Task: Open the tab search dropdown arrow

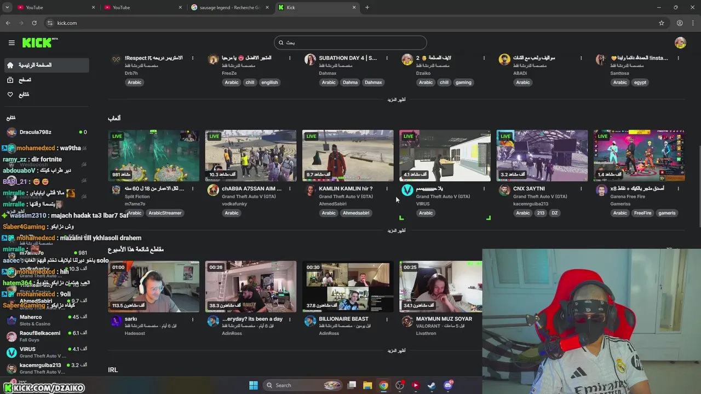Action: tap(7, 8)
